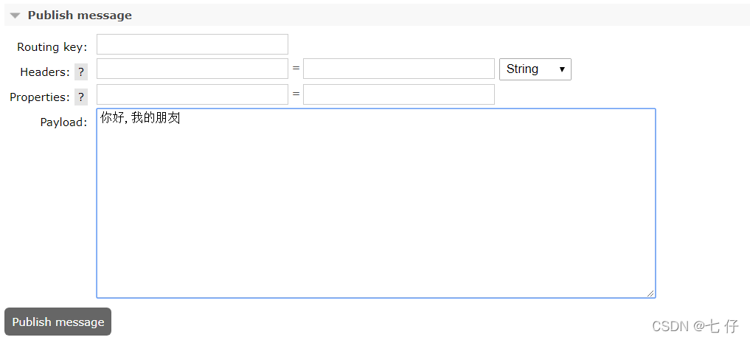Click the Headers value input field
This screenshot has width=750, height=340.
pos(398,69)
